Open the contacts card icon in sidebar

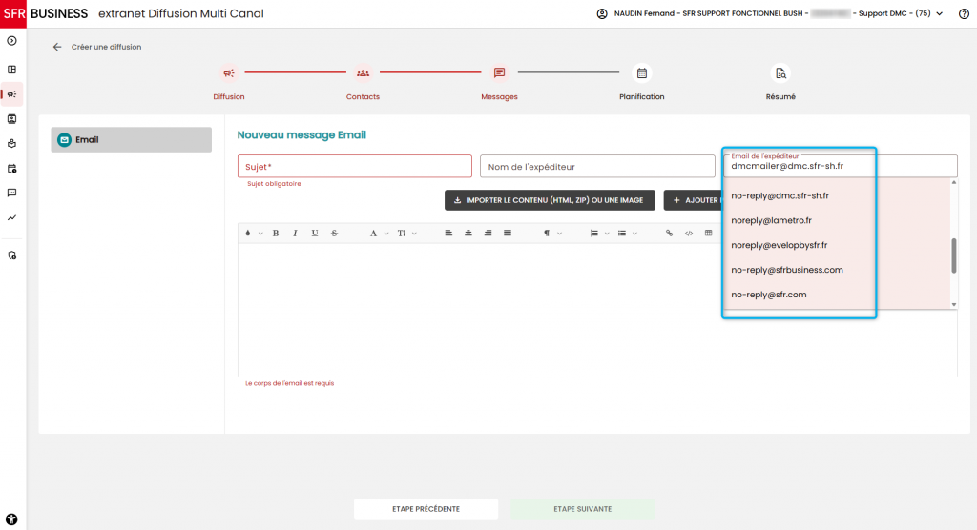coord(11,119)
